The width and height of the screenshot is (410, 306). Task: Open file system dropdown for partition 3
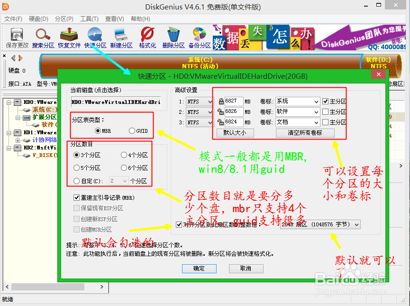[199, 122]
